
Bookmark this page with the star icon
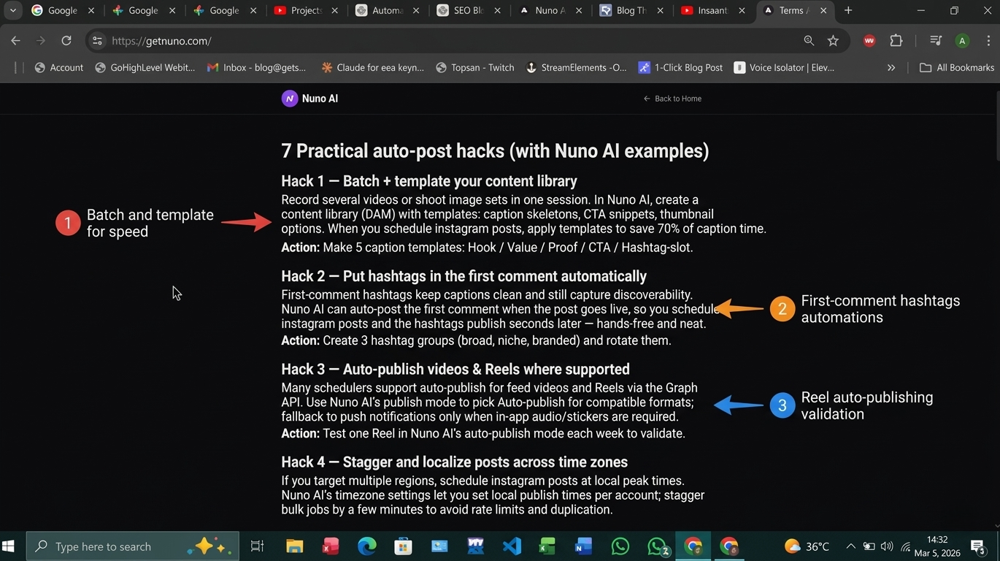click(833, 41)
